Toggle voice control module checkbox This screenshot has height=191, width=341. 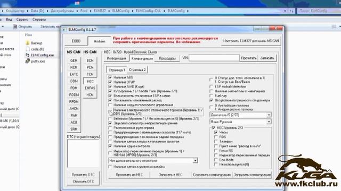[110, 105]
